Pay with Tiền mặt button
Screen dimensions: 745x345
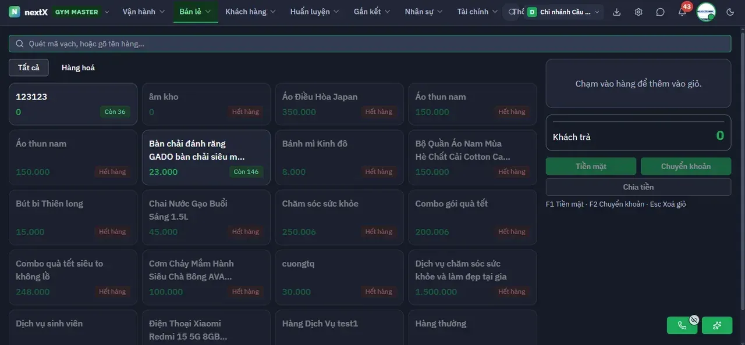591,166
